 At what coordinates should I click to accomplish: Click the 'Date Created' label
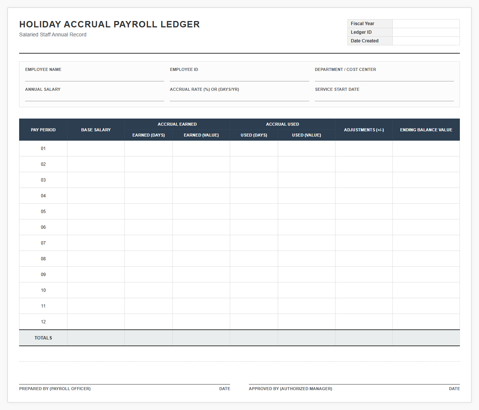[365, 41]
